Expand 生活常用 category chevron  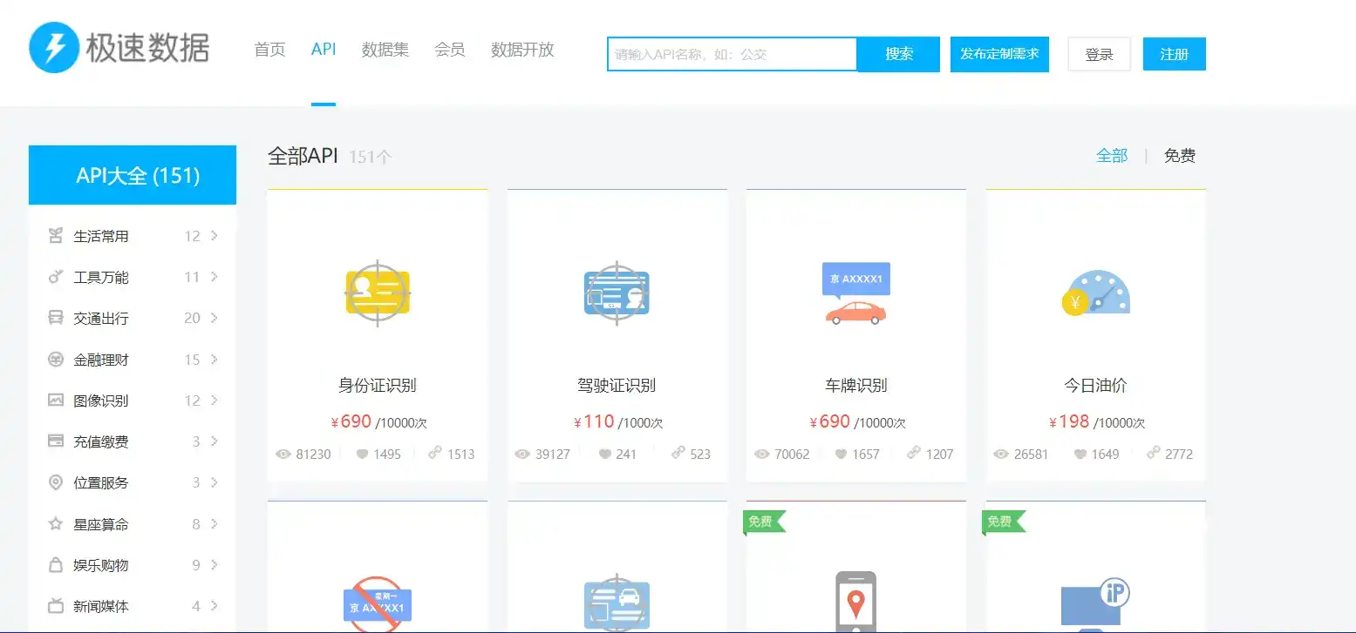coord(215,235)
